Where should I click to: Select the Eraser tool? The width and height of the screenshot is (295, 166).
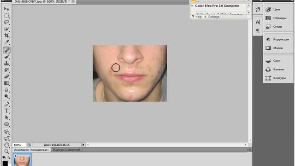click(x=6, y=77)
